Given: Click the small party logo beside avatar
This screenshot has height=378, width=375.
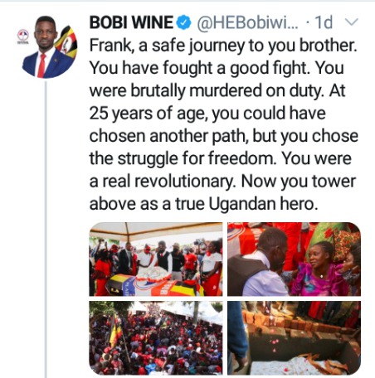Looking at the screenshot, I should (x=23, y=36).
